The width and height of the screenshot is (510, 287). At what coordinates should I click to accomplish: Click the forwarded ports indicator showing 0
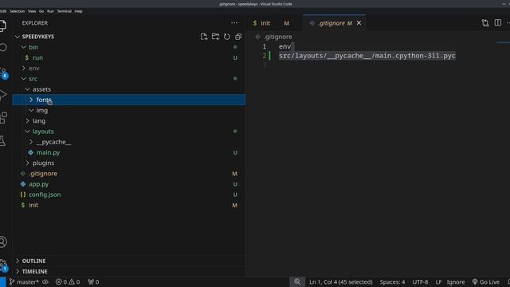pos(94,281)
